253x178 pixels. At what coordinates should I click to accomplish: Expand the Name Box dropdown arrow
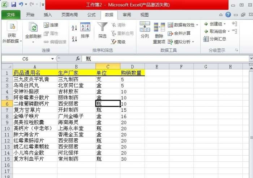pos(52,59)
